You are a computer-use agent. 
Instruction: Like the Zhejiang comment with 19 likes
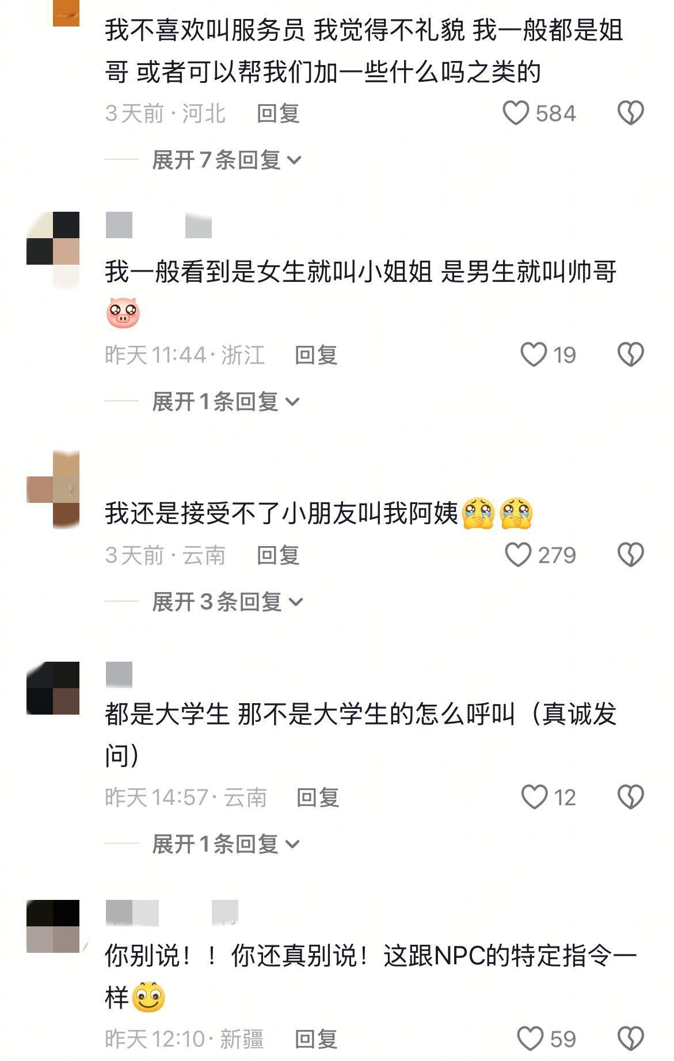[534, 355]
